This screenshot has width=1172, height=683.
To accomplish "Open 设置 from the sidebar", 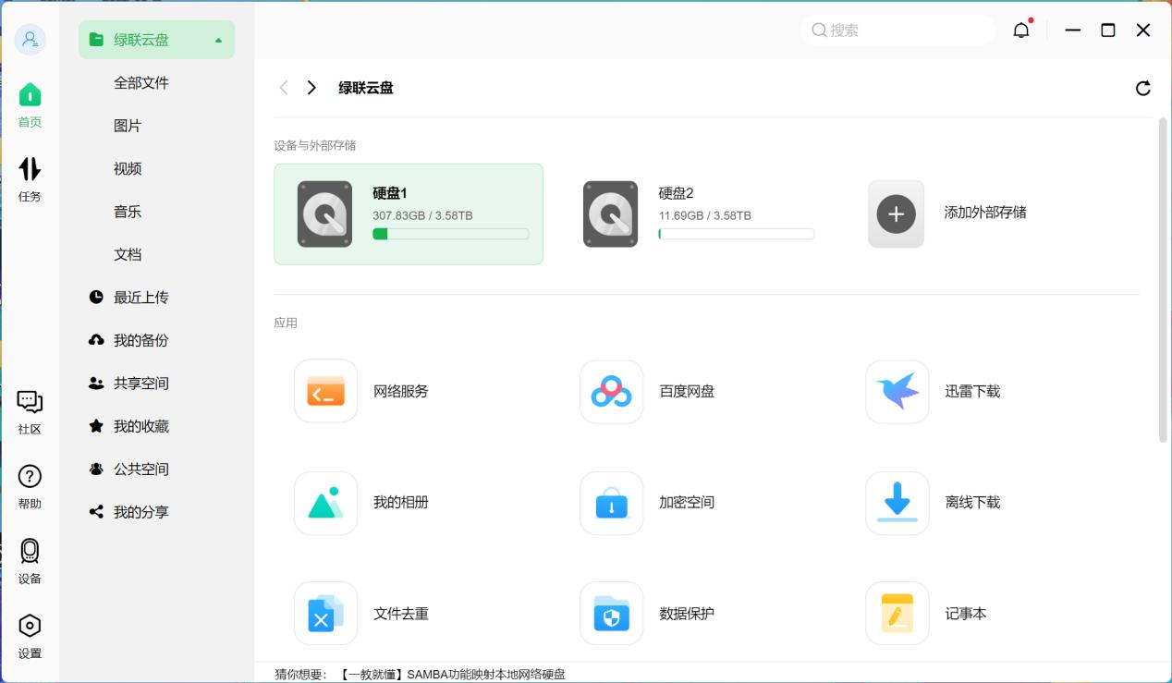I will (30, 635).
